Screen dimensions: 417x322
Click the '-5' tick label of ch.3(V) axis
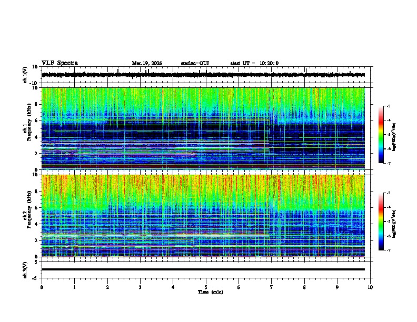coord(35,278)
